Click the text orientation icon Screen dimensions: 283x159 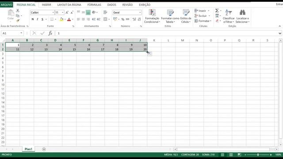(x=94, y=12)
